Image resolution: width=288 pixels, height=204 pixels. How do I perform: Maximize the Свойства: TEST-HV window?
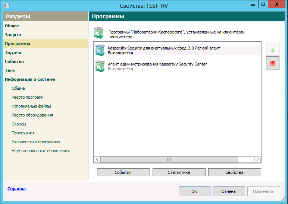point(263,4)
